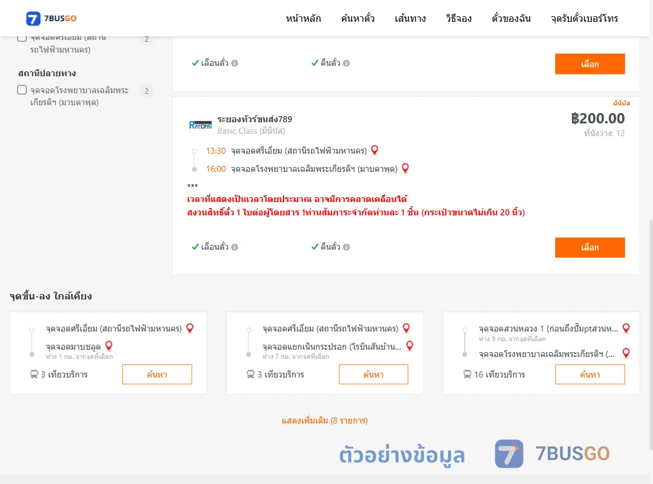653x484 pixels.
Task: Open the ค้นหาตั๋ว menu item
Action: [358, 18]
